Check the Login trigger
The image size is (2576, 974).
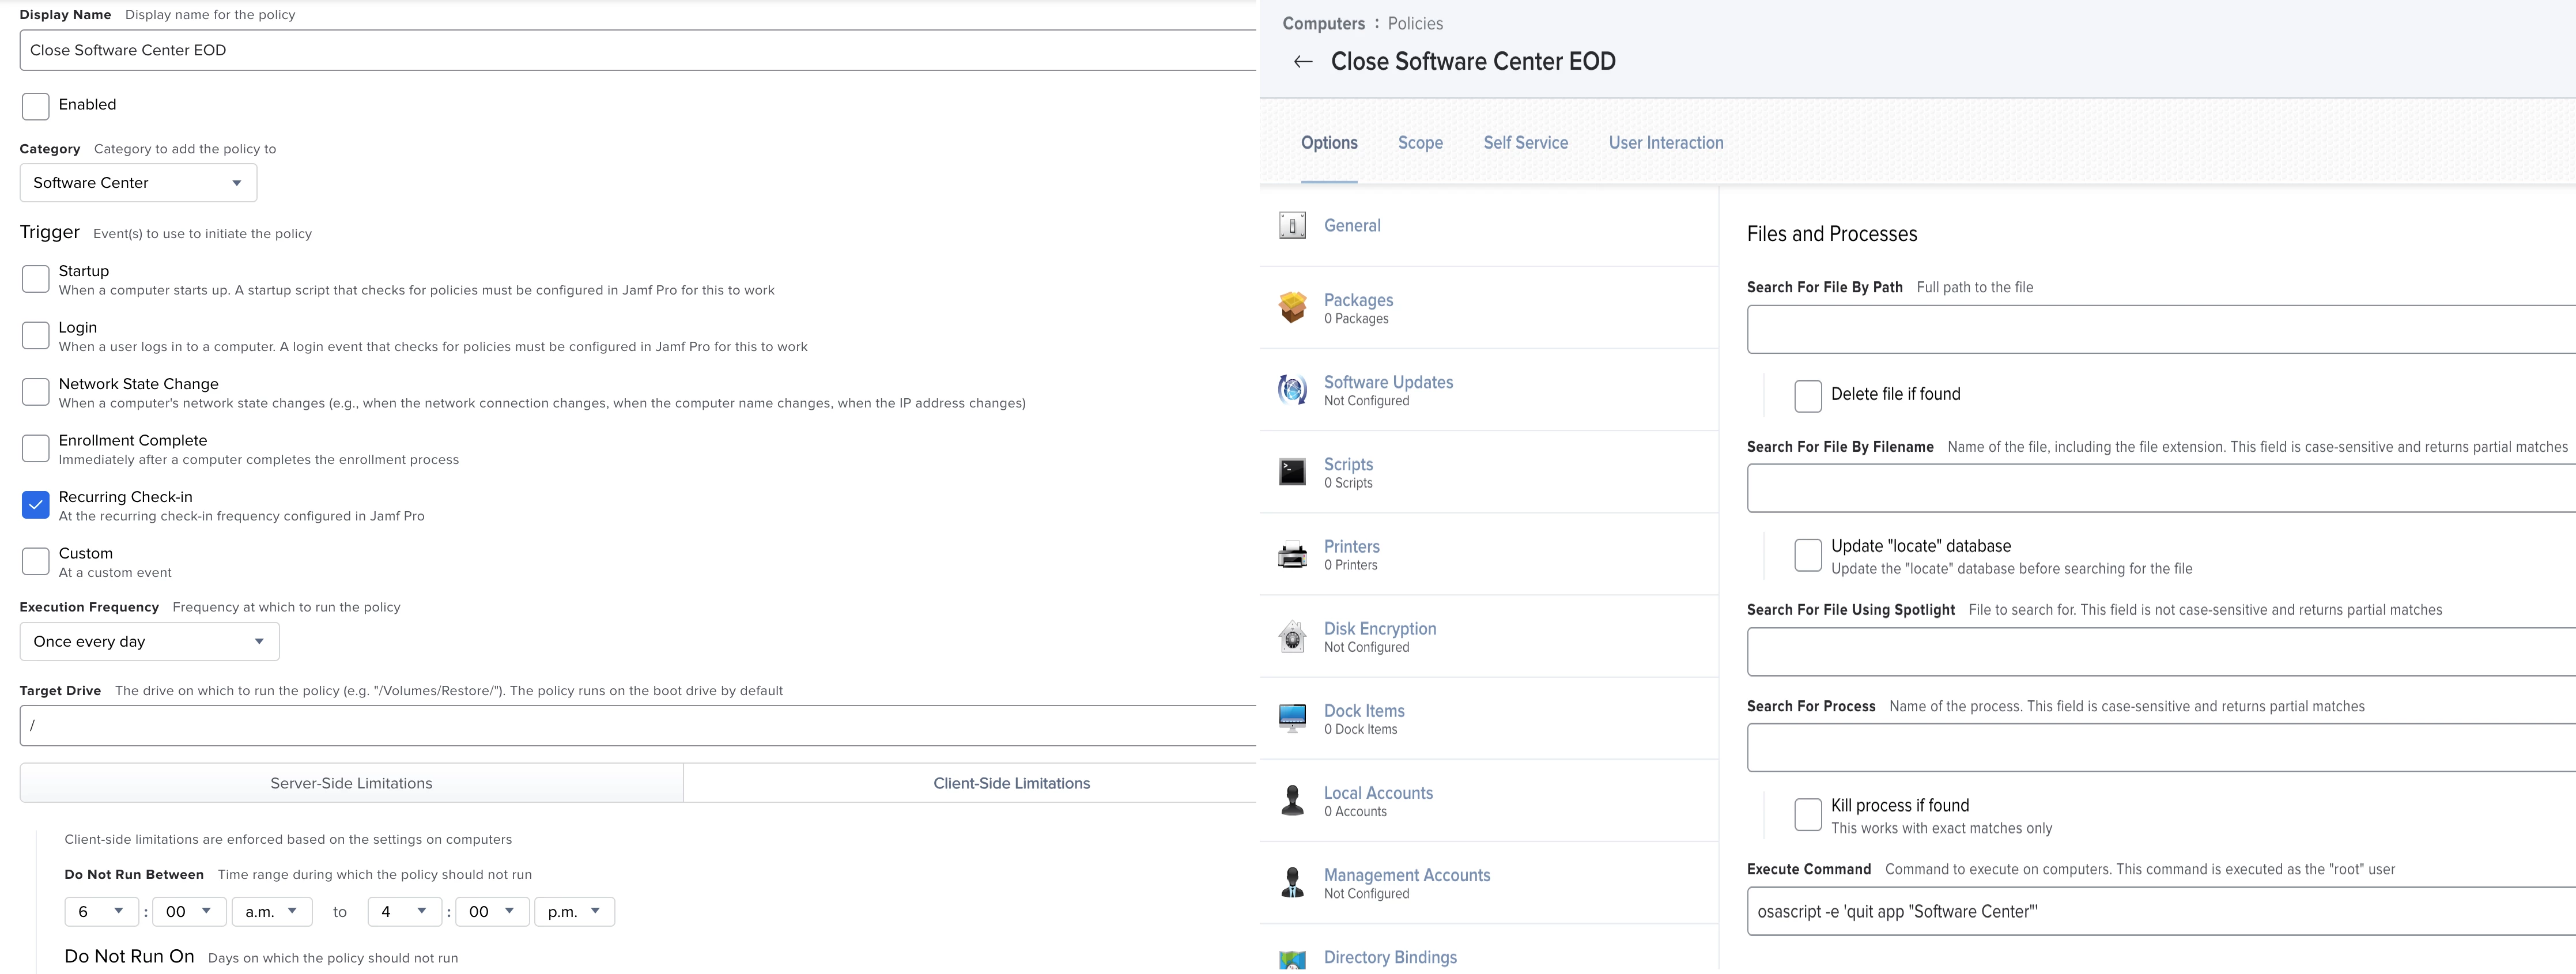[36, 335]
